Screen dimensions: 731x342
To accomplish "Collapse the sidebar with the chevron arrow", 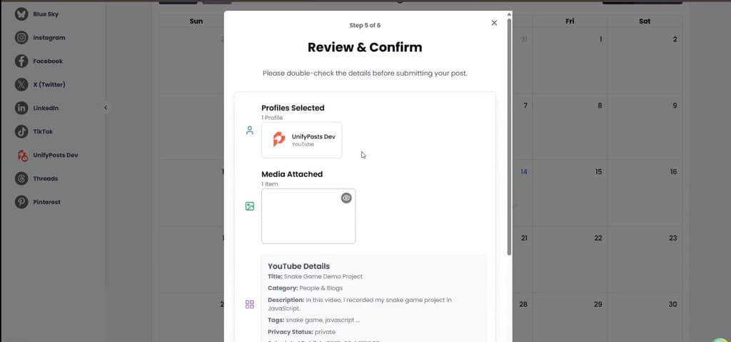I will [x=106, y=108].
